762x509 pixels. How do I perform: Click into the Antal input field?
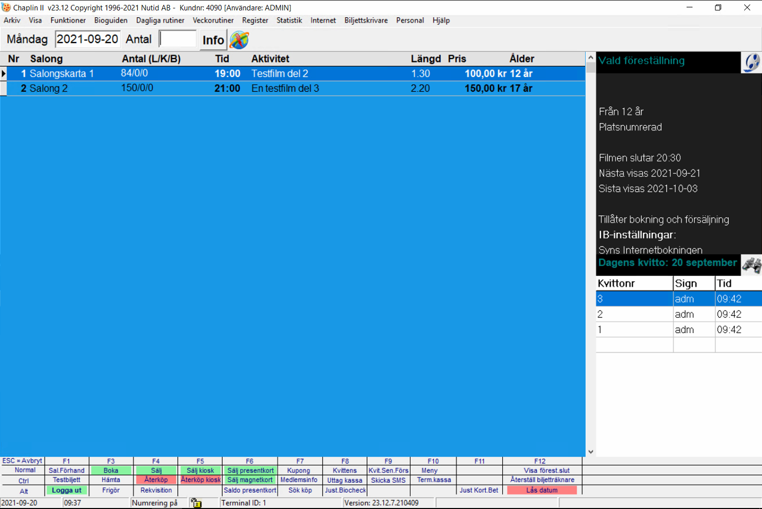[x=178, y=39]
